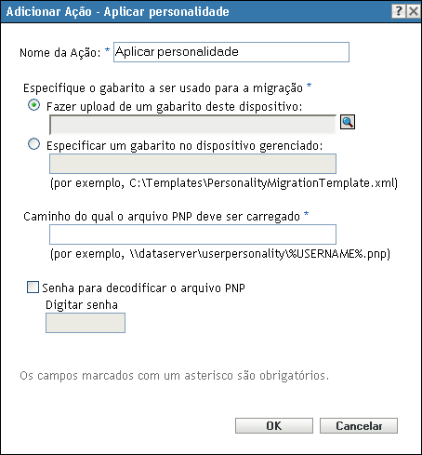Open help via the question mark icon
Image resolution: width=422 pixels, height=455 pixels.
pyautogui.click(x=399, y=11)
